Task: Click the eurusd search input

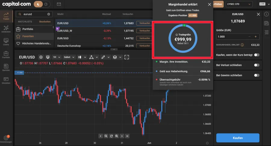Action: tap(34, 14)
